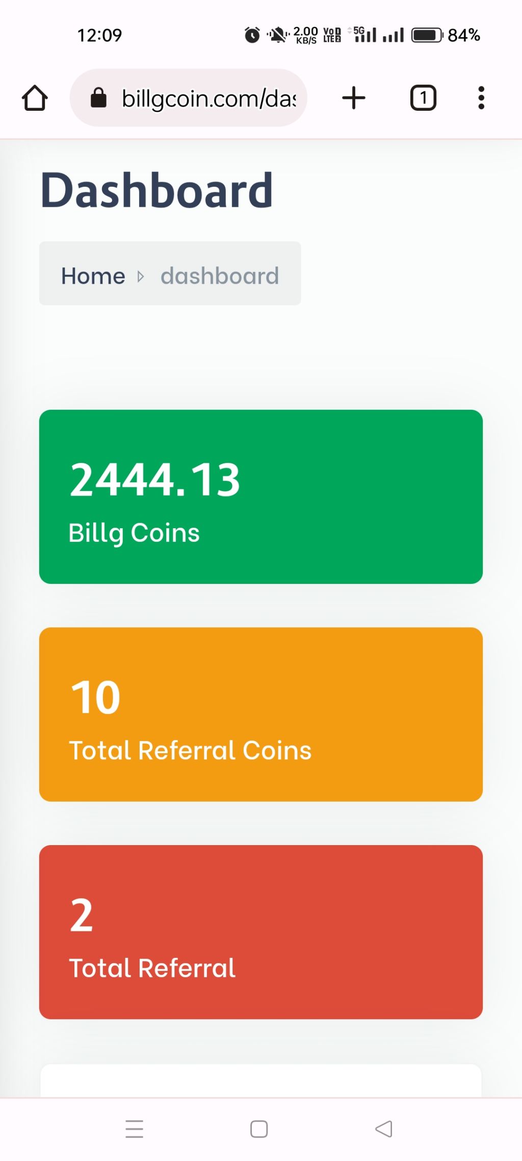Image resolution: width=522 pixels, height=1161 pixels.
Task: Tap the battery 84% status indicator
Action: point(446,35)
